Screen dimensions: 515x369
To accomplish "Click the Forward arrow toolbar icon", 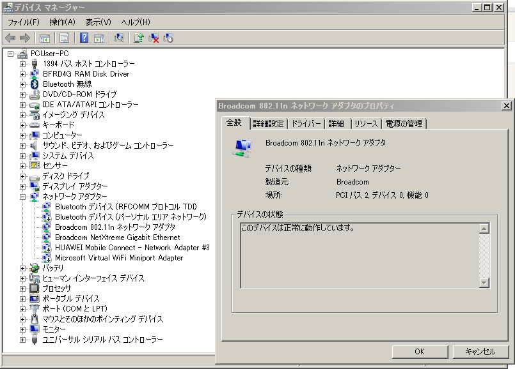I will (x=25, y=38).
